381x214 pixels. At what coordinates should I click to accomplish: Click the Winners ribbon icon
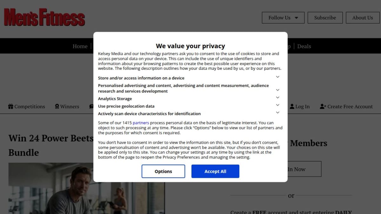click(x=57, y=107)
